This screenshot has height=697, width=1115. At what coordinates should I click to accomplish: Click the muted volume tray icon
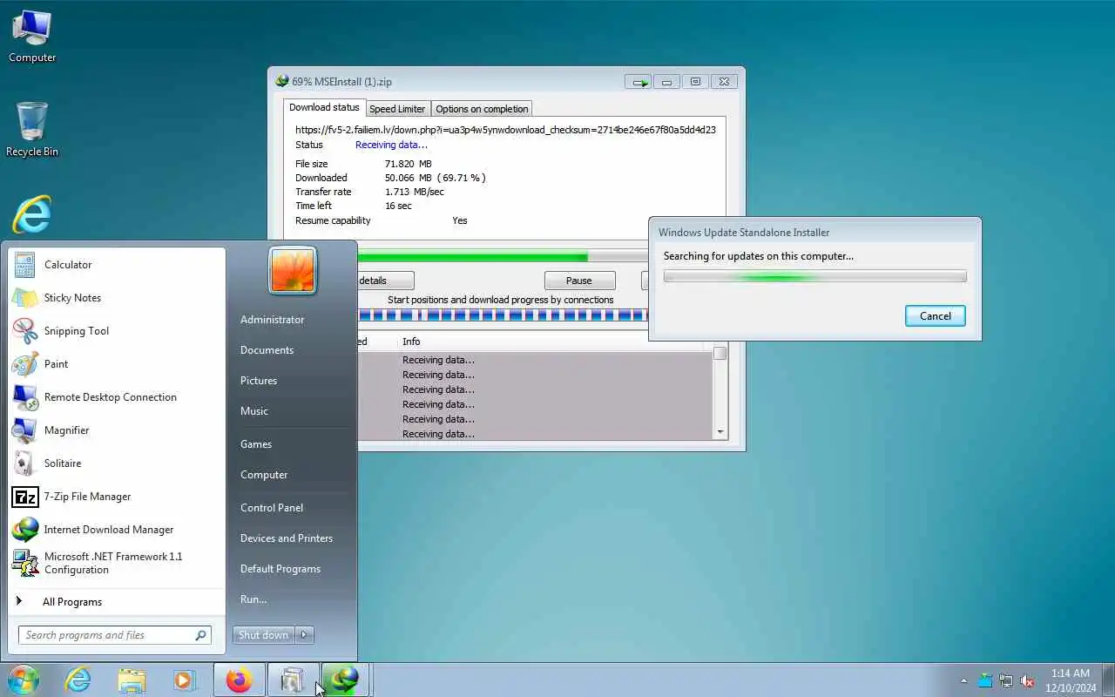coord(1027,680)
